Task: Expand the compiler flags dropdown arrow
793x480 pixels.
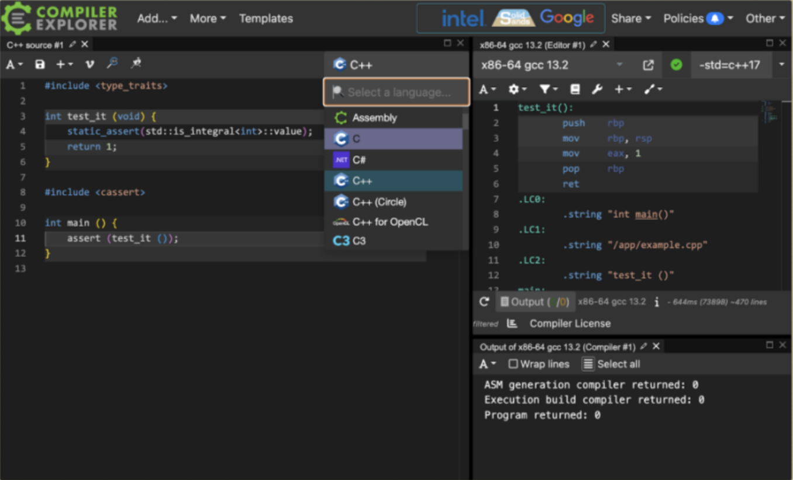Action: pyautogui.click(x=781, y=65)
